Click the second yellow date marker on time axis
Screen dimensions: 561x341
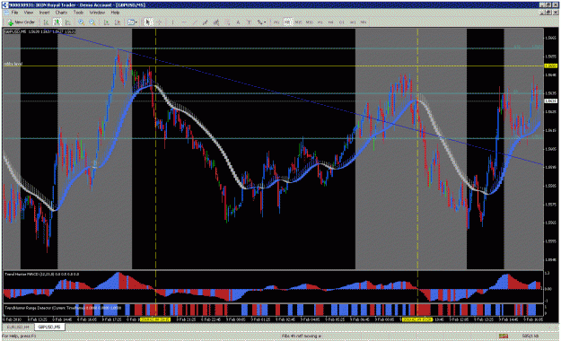tap(417, 319)
